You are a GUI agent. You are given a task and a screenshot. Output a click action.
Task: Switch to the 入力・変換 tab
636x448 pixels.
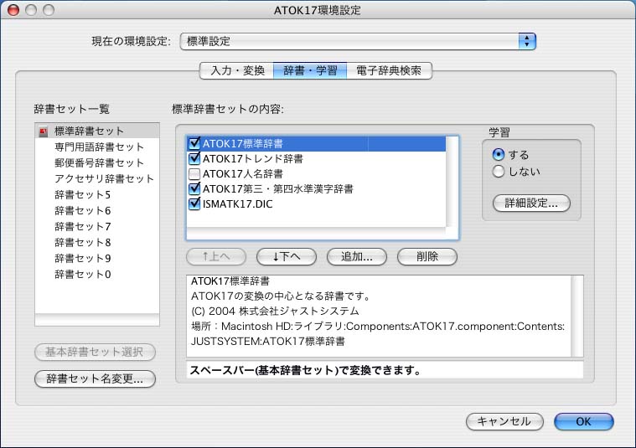[x=237, y=70]
